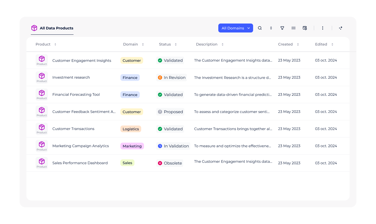Open Investment research product name
The height and width of the screenshot is (224, 376).
point(71,78)
